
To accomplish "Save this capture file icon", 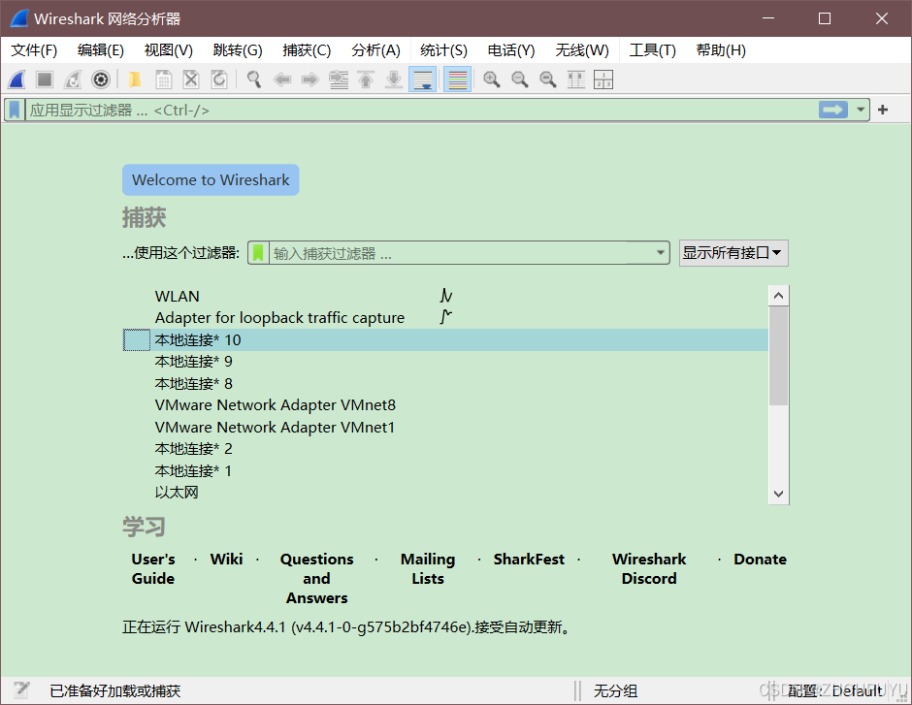I will 163,80.
